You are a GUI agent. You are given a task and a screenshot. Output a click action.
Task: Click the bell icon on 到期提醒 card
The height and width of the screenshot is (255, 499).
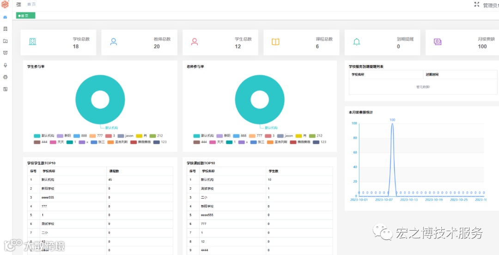357,42
